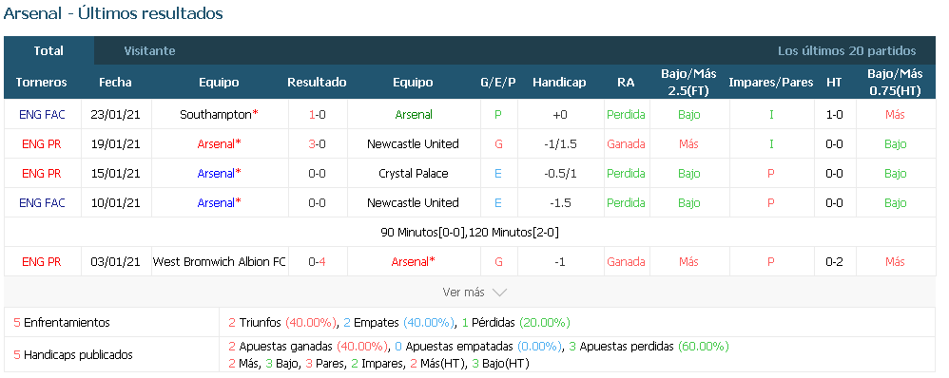Select the Handicap column header
949x378 pixels.
click(x=559, y=83)
